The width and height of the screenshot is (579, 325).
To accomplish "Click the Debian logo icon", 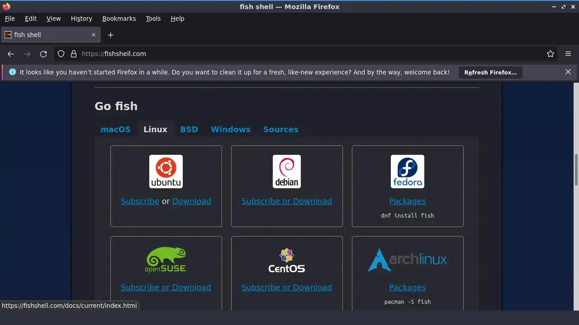I will pyautogui.click(x=287, y=172).
